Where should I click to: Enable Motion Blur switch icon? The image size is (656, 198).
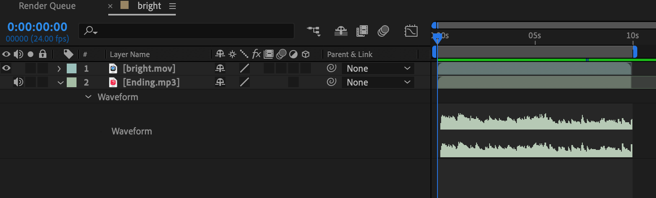coord(383,31)
